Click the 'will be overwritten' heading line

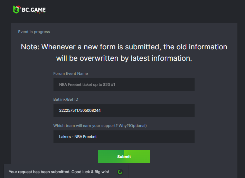(x=124, y=58)
